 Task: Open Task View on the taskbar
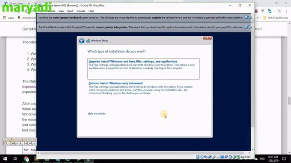tap(15, 159)
